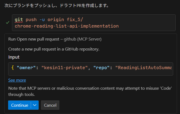Click 'chrome-reading-list-api-implementation' branch name text
180x114 pixels.
(x=67, y=26)
